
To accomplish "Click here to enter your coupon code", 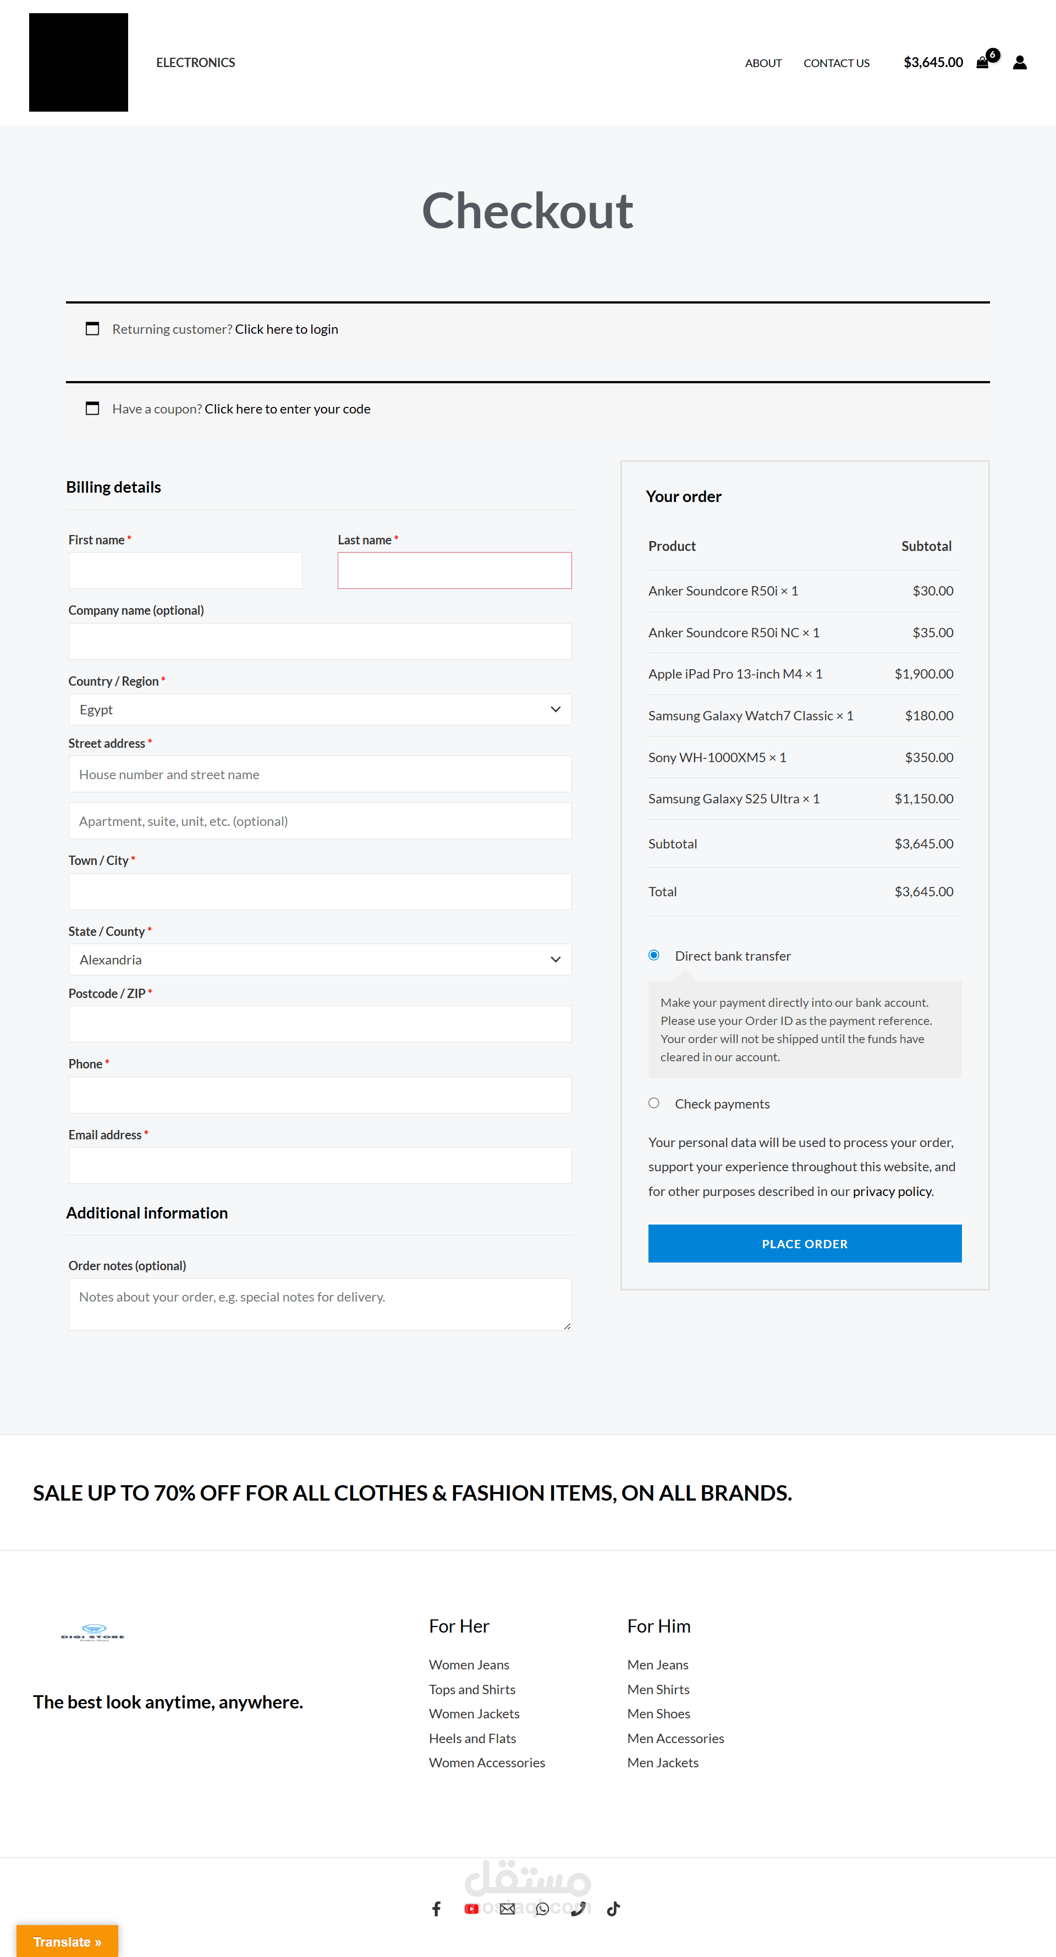I will click(x=287, y=409).
